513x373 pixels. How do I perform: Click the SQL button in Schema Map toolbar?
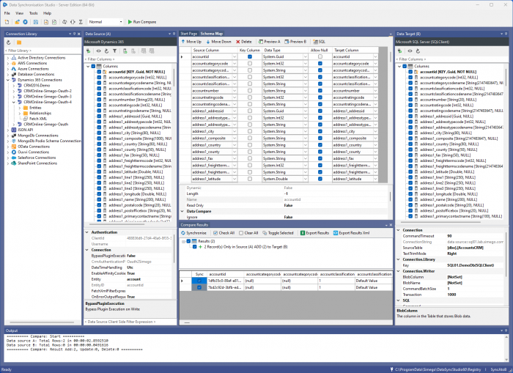point(320,42)
